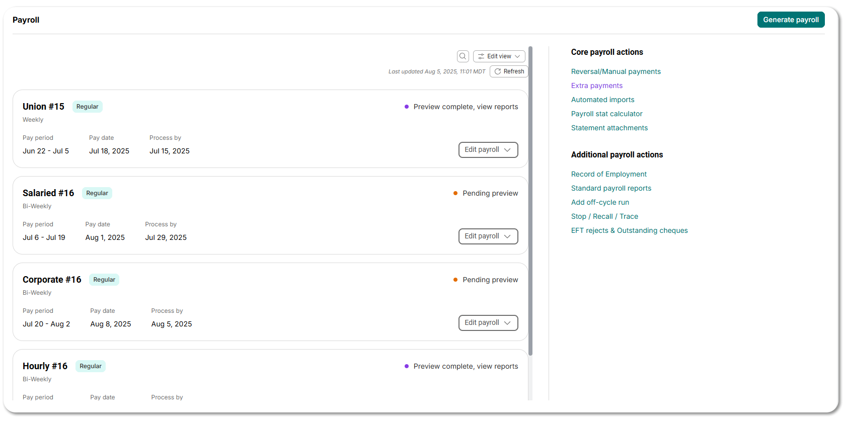The height and width of the screenshot is (423, 844).
Task: Open the Payroll stat calculator
Action: click(x=606, y=114)
